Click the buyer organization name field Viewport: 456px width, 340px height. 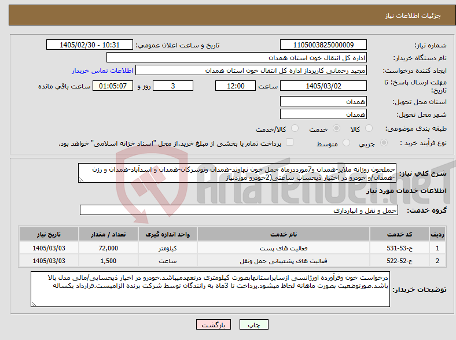click(x=237, y=58)
